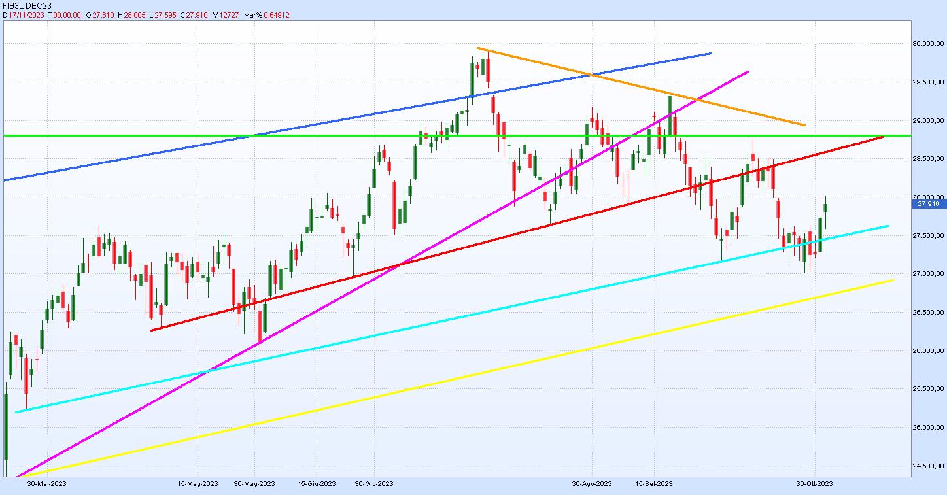The image size is (947, 495).
Task: Click the 30-Ago-2023 date axis label
Action: [x=592, y=484]
